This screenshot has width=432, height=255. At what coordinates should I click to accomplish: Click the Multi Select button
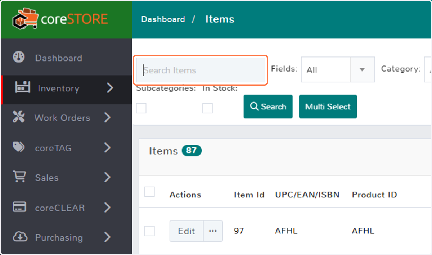point(328,106)
